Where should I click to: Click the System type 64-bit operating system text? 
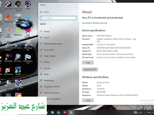pyautogui.click(x=115, y=54)
